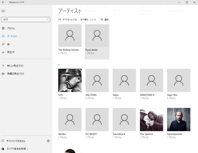
Task: Click S.P.Y. artist name text
Action: tap(61, 95)
